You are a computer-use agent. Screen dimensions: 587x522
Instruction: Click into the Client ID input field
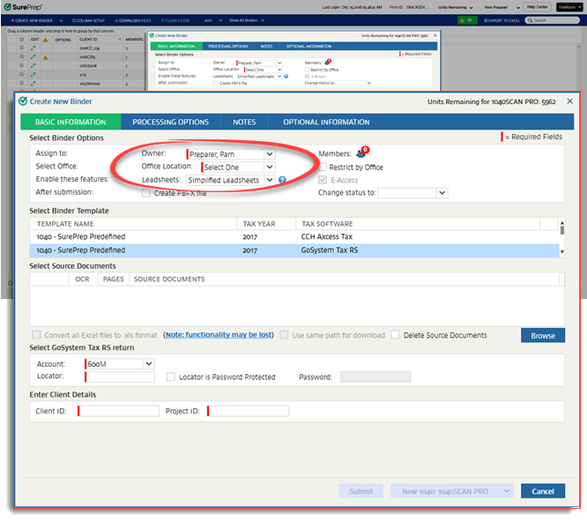[119, 411]
